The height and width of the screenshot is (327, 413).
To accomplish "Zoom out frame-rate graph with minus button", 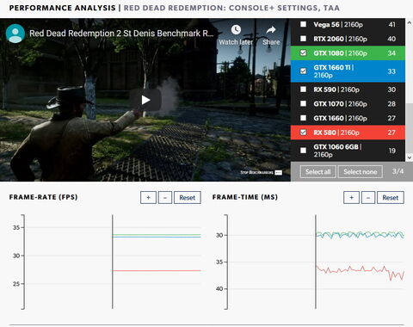I will [165, 198].
